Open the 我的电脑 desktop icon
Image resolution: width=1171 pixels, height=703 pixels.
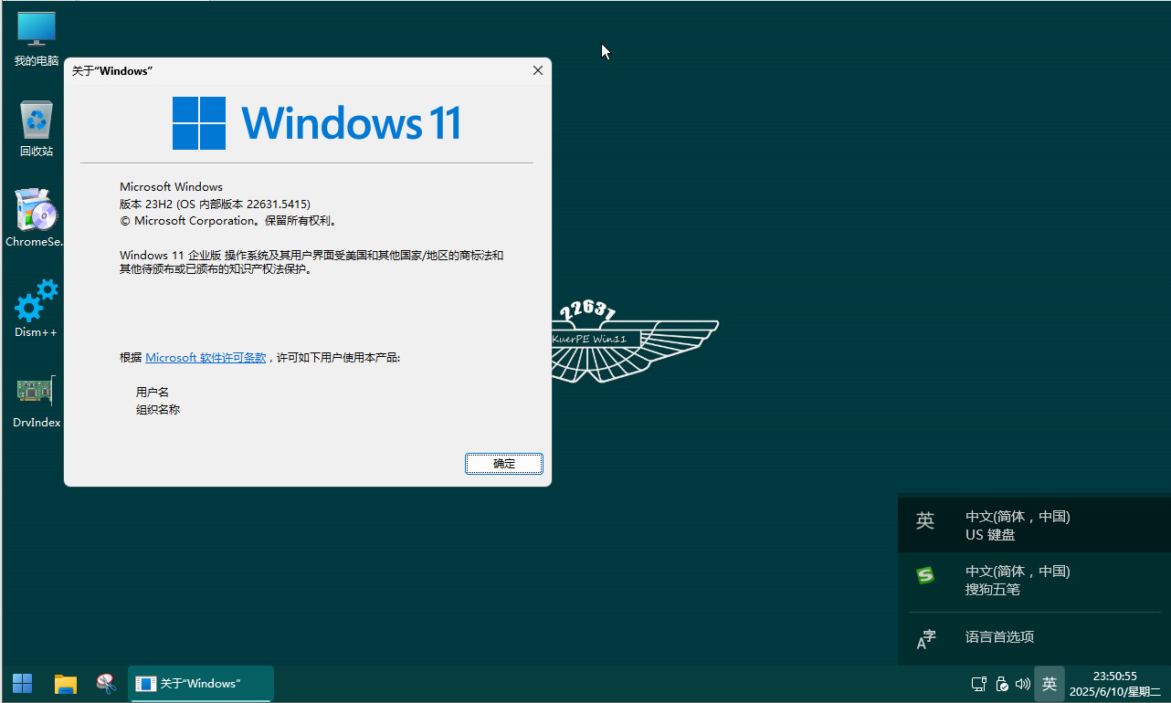coord(37,39)
